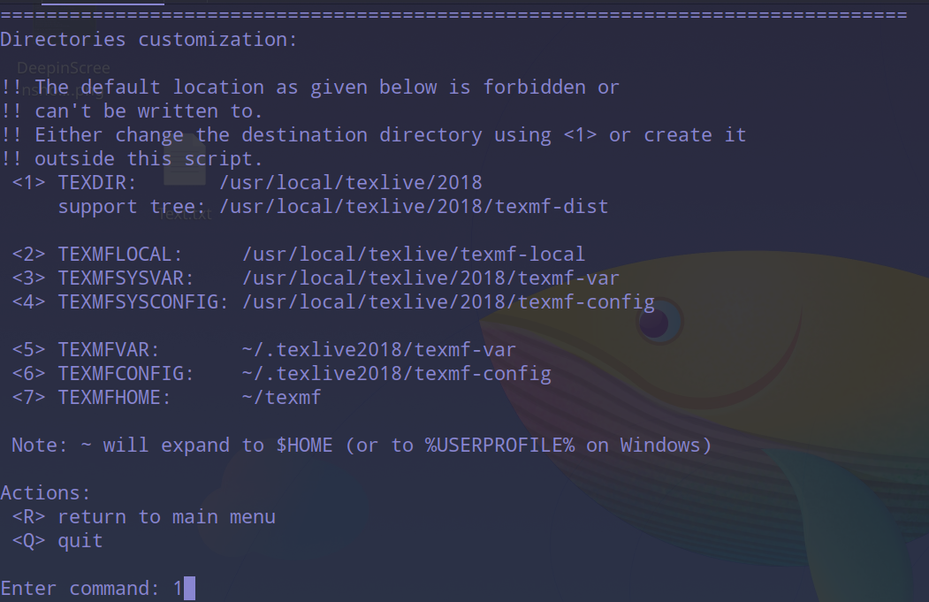This screenshot has height=602, width=929.
Task: Click the 'Directories customization:' heading
Action: pos(149,40)
